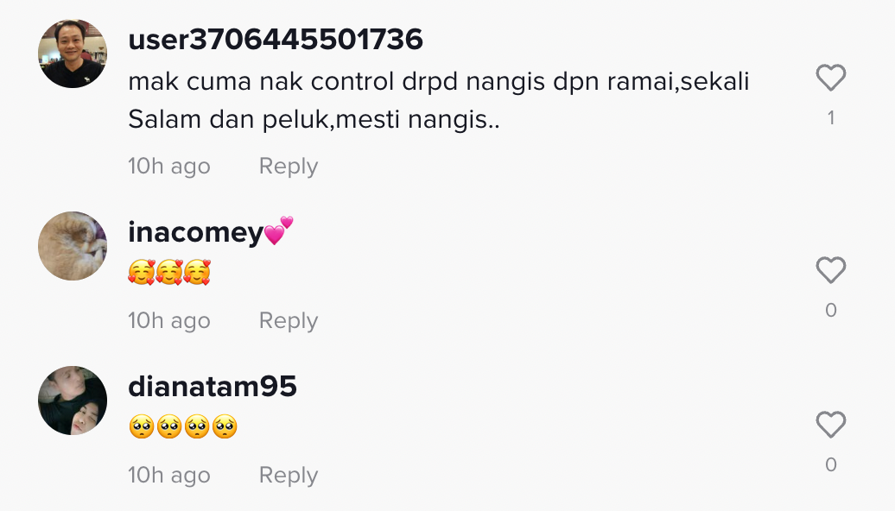Viewport: 895px width, 511px height.
Task: Reply to inacomey's comment
Action: 289,320
